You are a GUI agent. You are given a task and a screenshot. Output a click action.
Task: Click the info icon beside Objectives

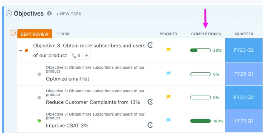(49, 13)
